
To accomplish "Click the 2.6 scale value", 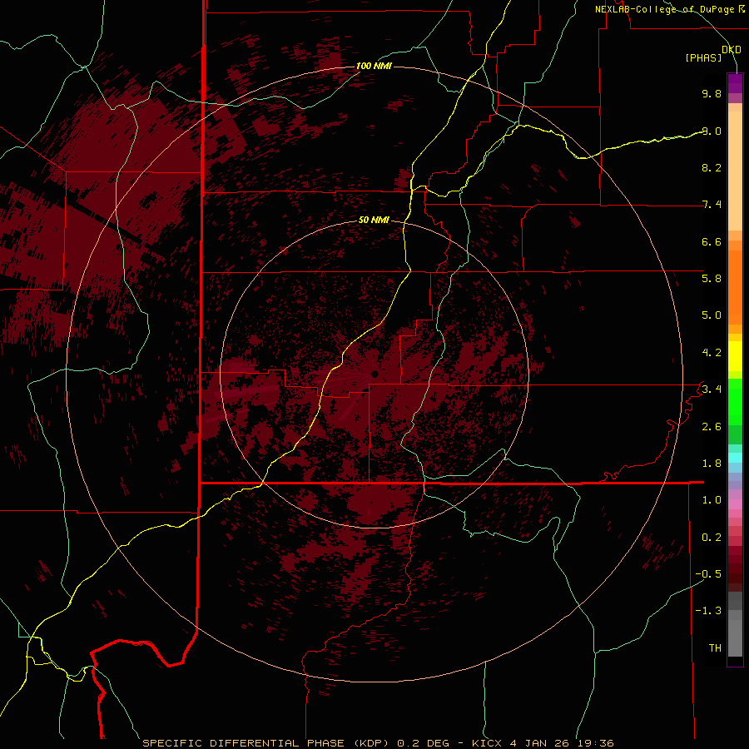I will pos(712,427).
